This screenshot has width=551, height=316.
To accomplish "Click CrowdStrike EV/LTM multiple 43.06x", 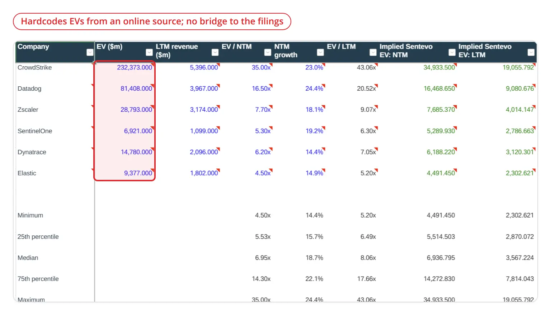I will [366, 68].
